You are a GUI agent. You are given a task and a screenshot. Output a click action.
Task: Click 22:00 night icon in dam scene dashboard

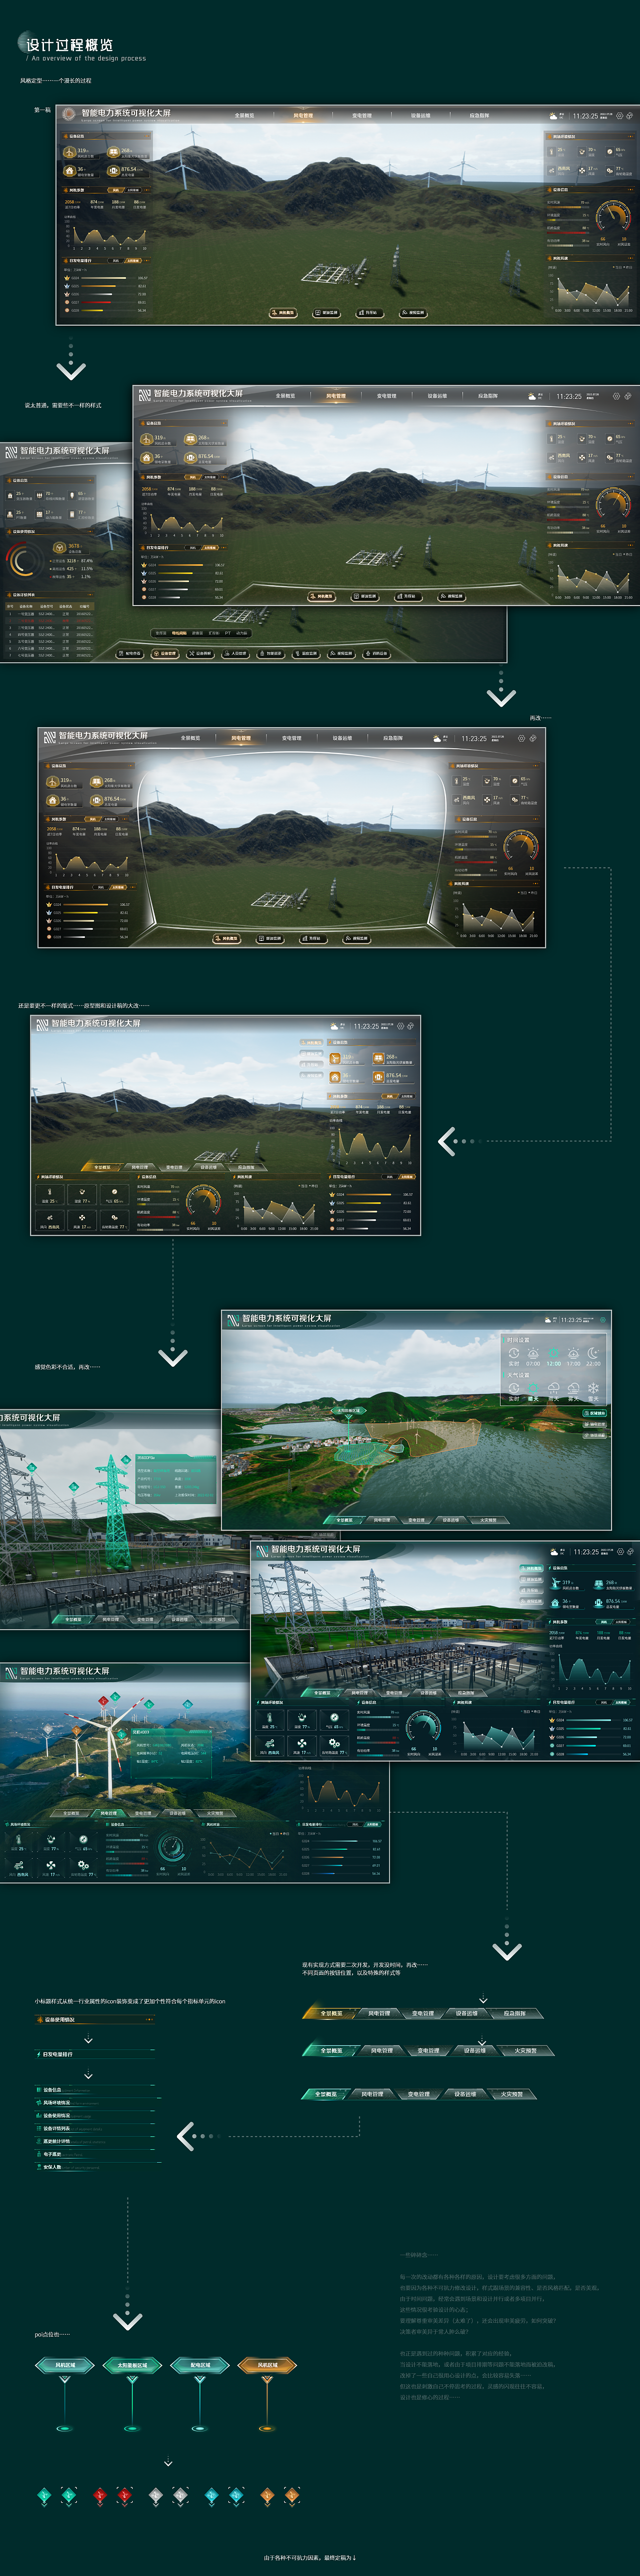593,1356
